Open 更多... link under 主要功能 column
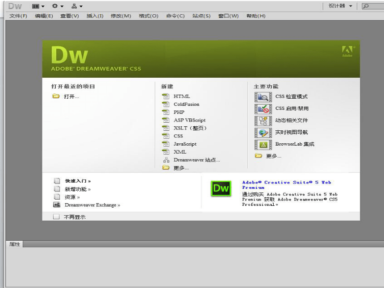This screenshot has width=384, height=288. coord(274,156)
